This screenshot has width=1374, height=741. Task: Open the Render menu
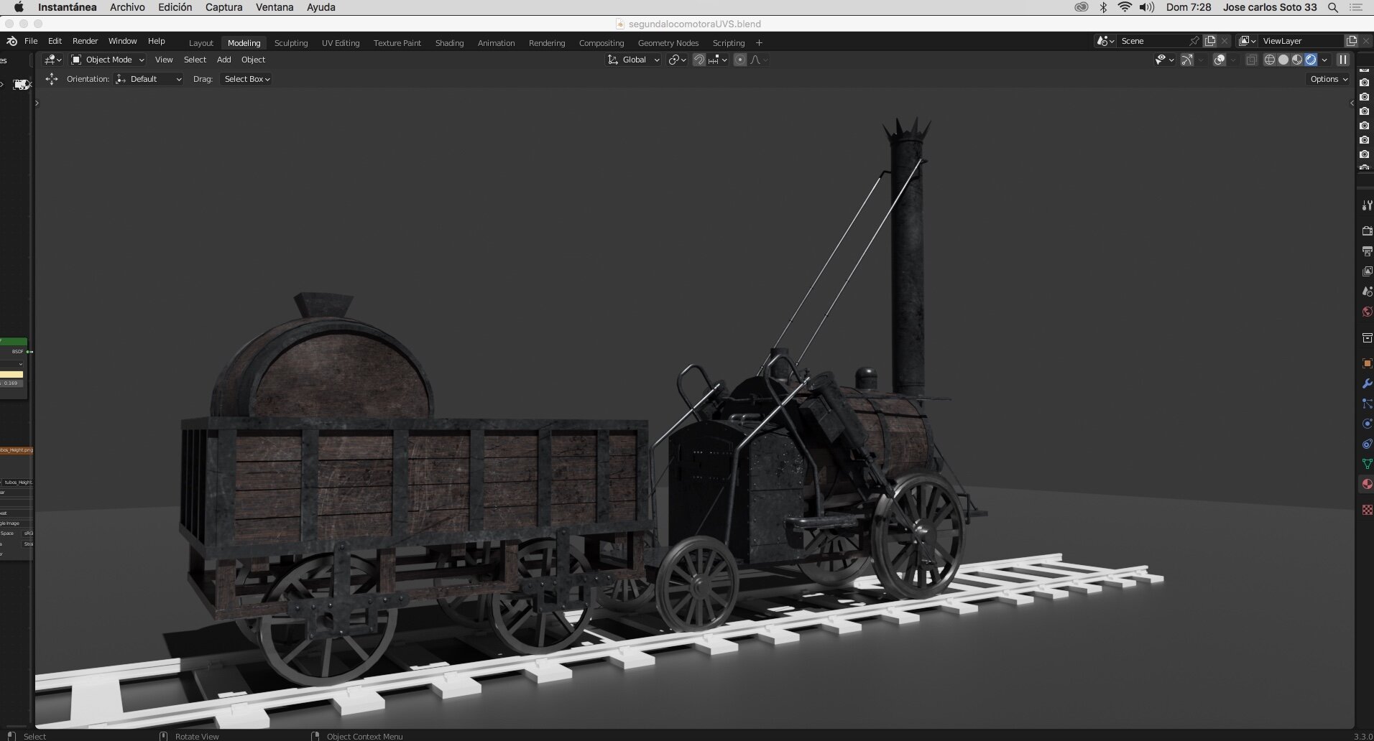click(x=85, y=41)
